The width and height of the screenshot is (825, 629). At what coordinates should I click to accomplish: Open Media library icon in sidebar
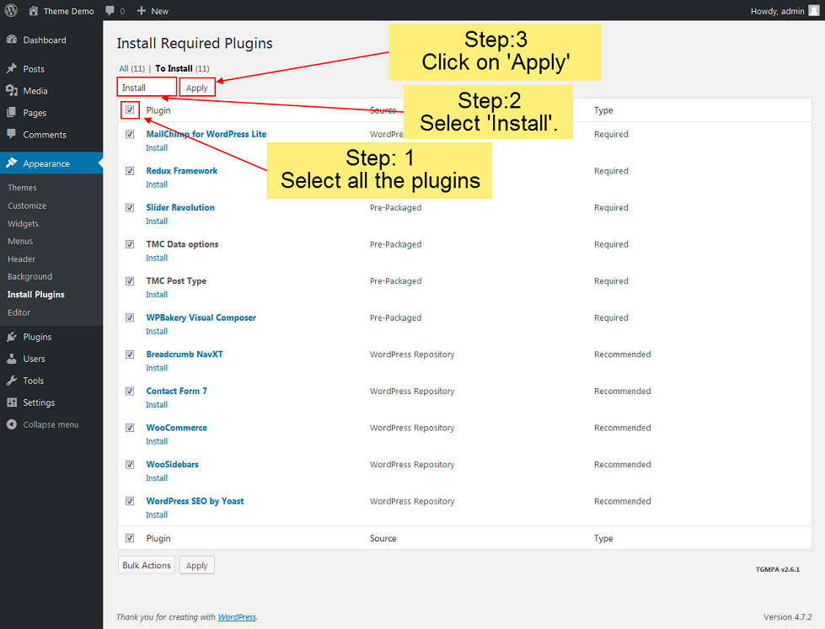click(12, 91)
